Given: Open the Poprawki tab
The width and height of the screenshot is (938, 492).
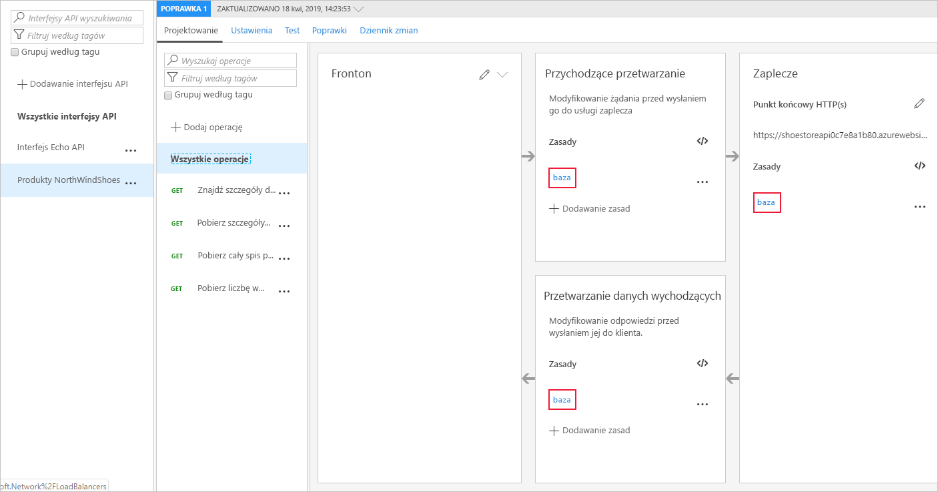Looking at the screenshot, I should pyautogui.click(x=330, y=30).
